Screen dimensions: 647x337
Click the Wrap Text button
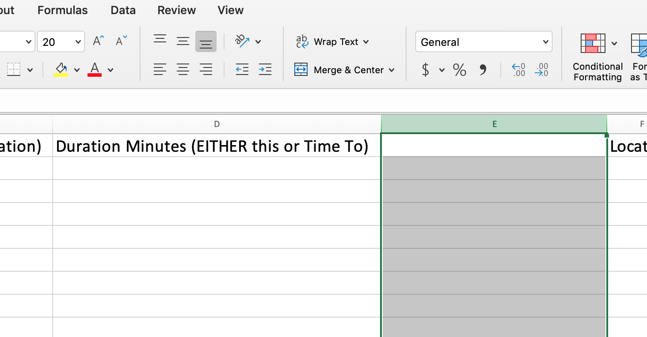pyautogui.click(x=327, y=42)
